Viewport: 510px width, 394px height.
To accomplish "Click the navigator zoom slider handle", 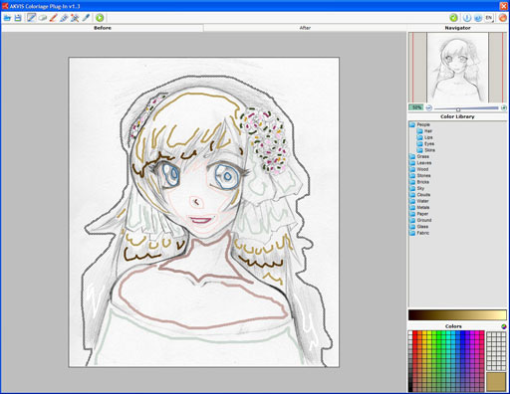I will (458, 109).
